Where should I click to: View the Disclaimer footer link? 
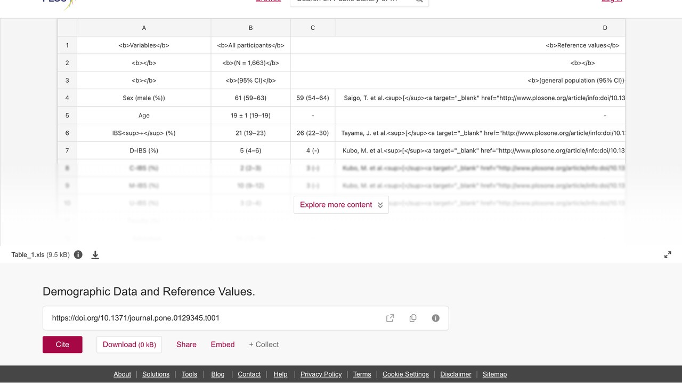point(456,374)
